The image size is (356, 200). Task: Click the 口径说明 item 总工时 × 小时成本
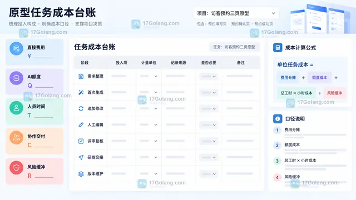coord(300,161)
